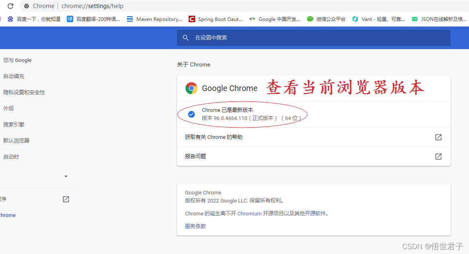This screenshot has width=469, height=254.
Task: Click the sidebar extensions external-link icon
Action: (66, 199)
